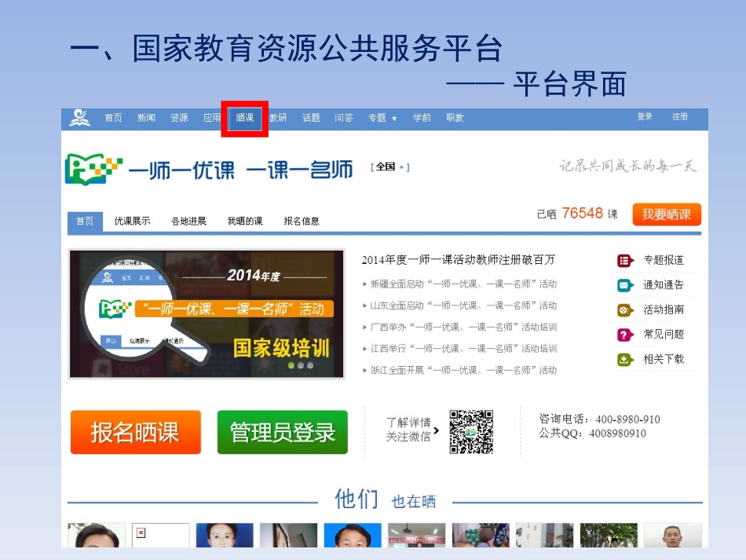Click the third teacher portrait thumbnail
Screen dimensions: 746x560
(x=225, y=535)
